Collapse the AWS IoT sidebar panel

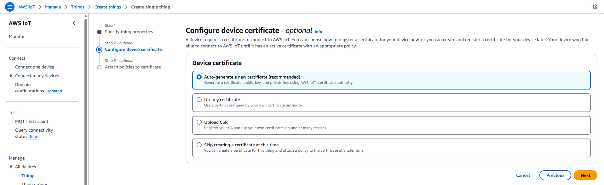tap(74, 23)
